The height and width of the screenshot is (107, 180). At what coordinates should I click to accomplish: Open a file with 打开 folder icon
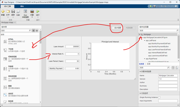pos(8,11)
